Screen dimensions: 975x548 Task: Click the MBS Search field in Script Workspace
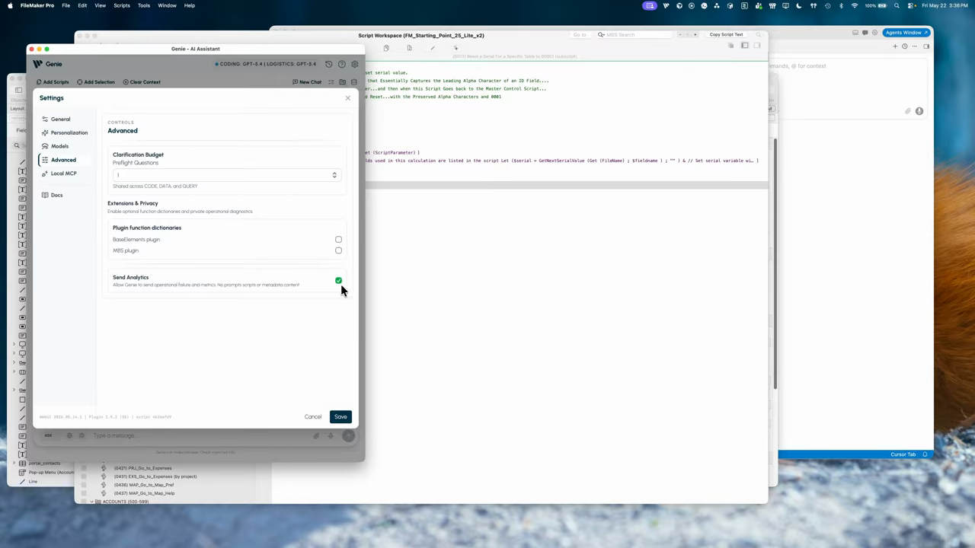click(636, 34)
